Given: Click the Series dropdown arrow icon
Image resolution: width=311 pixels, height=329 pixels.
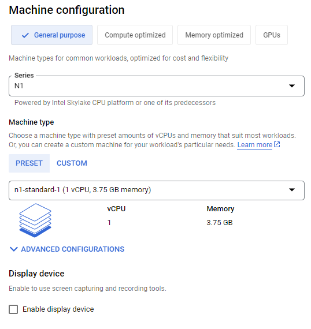Looking at the screenshot, I should pyautogui.click(x=292, y=86).
